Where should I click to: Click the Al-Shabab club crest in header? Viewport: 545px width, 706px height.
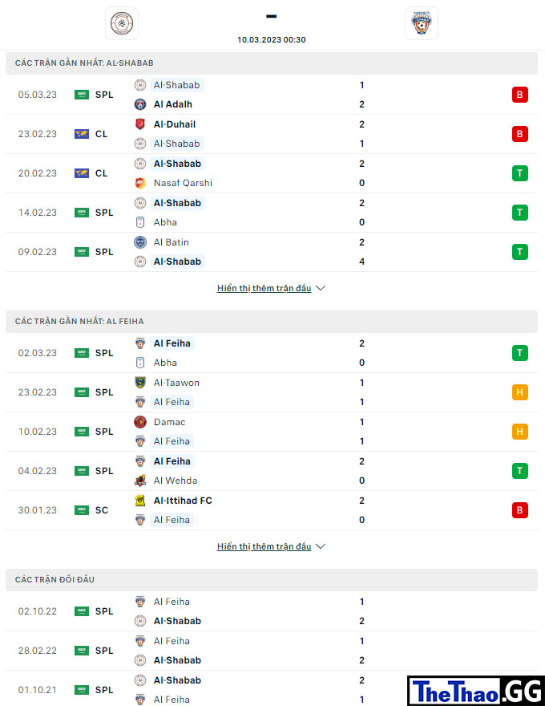(122, 23)
